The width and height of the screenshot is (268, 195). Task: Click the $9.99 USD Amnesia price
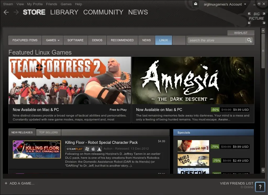241,110
